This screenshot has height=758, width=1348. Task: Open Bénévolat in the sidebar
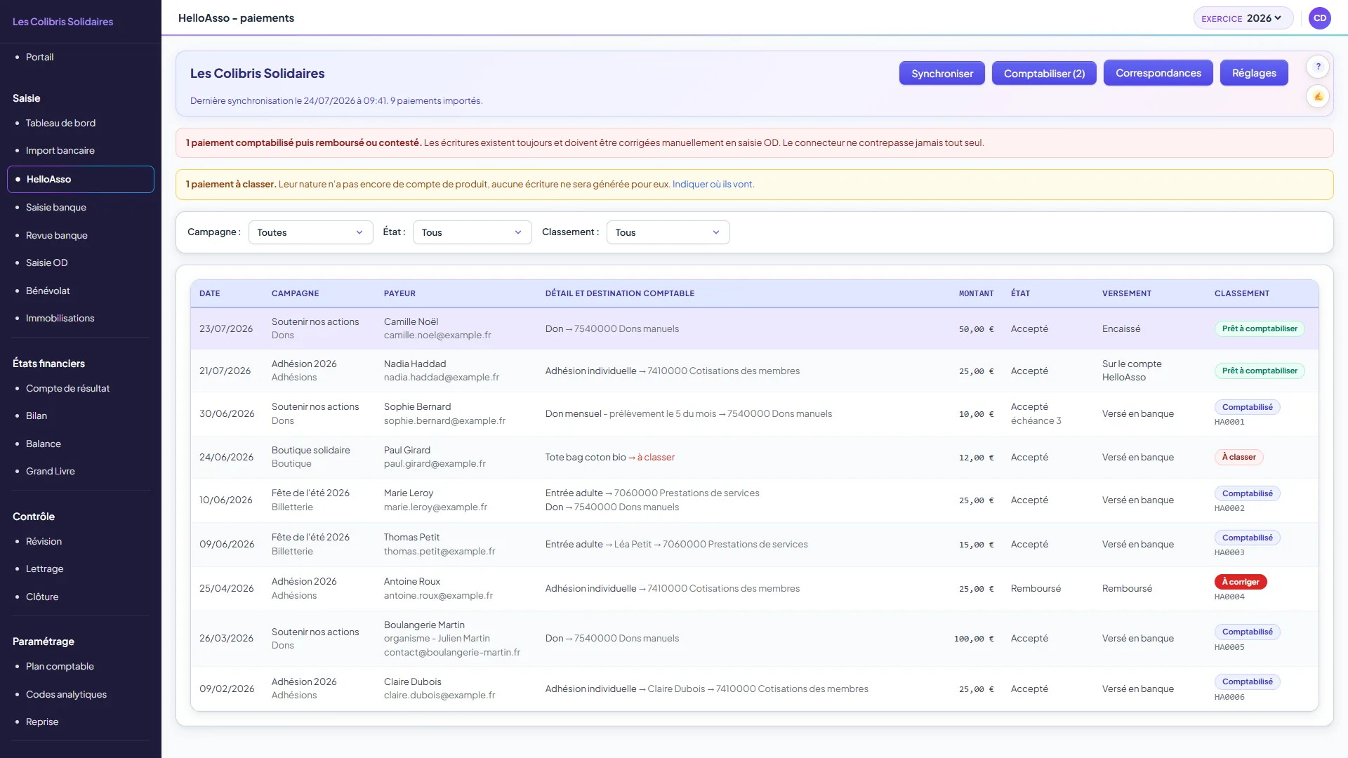(x=48, y=291)
